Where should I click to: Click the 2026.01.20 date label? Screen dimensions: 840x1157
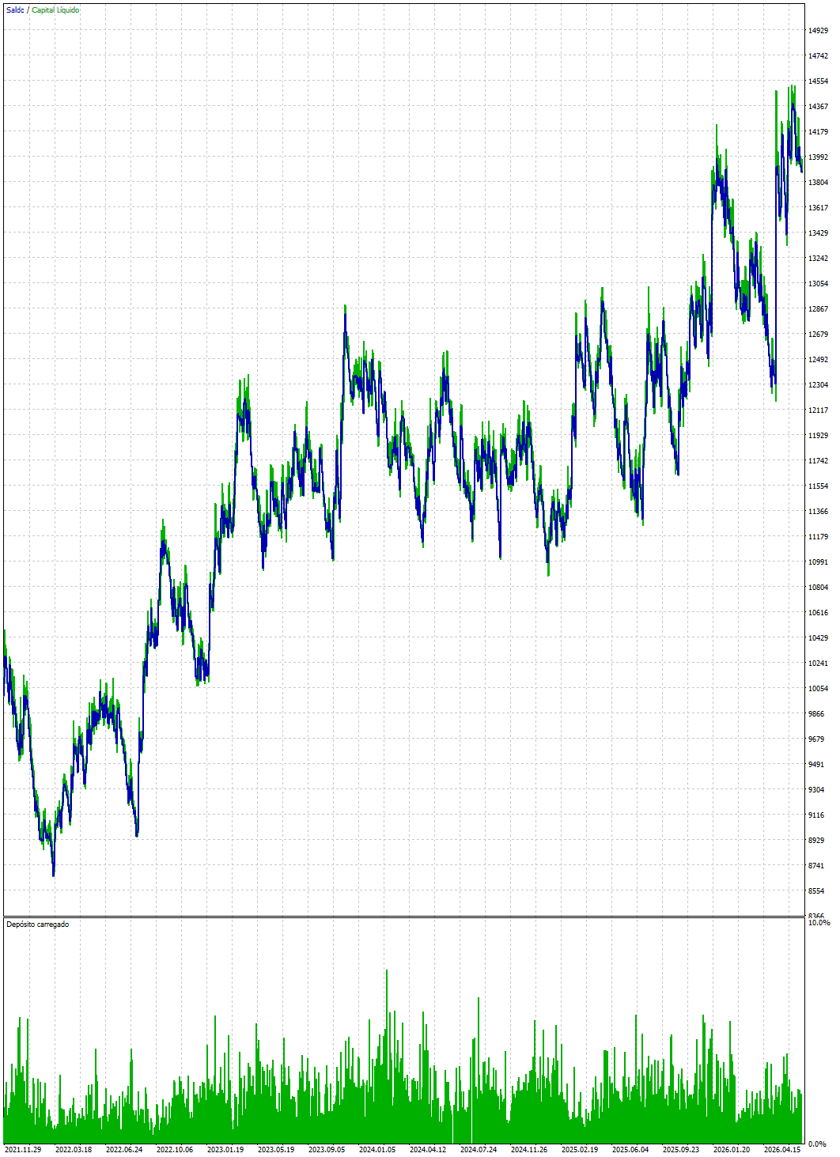(732, 1150)
